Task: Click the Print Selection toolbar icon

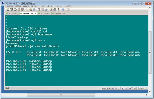Action: (43, 9)
